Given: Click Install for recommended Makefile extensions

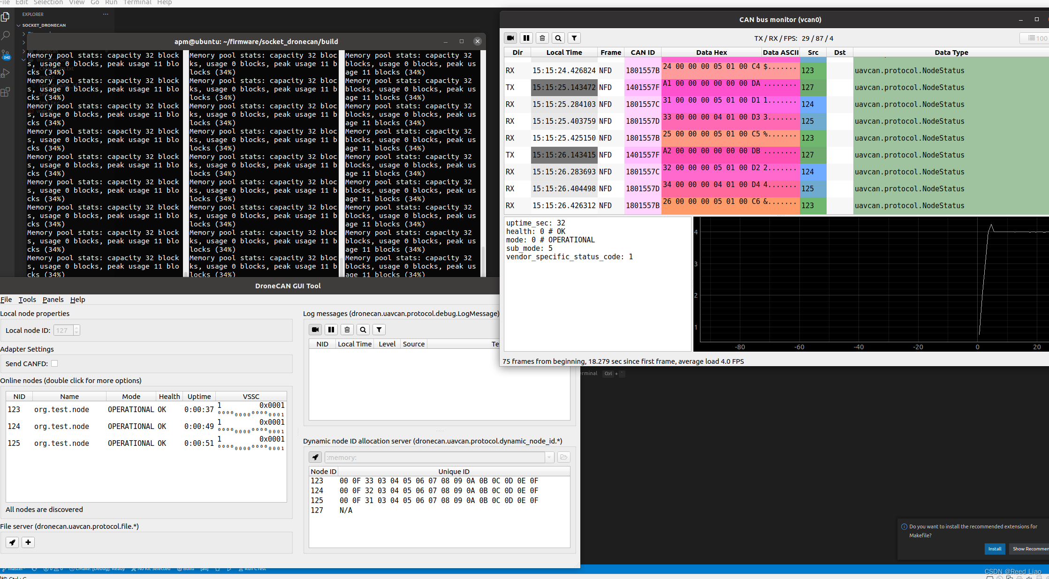Looking at the screenshot, I should [994, 549].
